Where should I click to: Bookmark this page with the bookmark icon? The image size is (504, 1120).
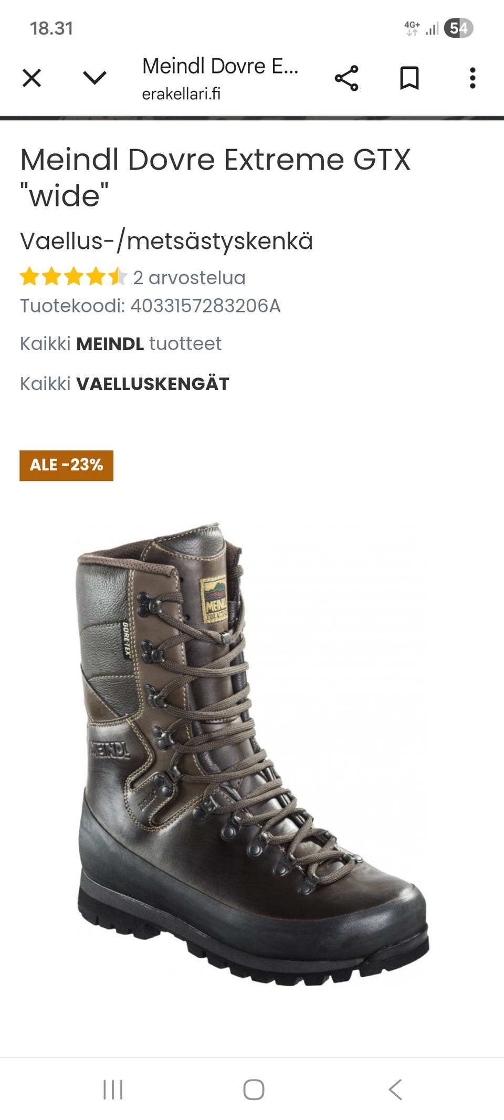(409, 78)
